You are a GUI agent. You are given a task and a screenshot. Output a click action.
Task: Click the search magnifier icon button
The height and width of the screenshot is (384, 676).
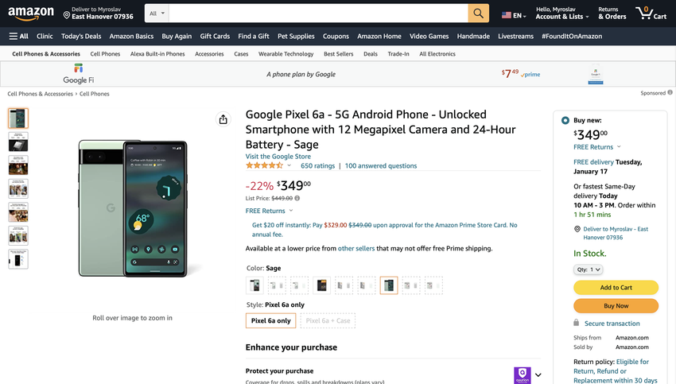click(x=478, y=14)
